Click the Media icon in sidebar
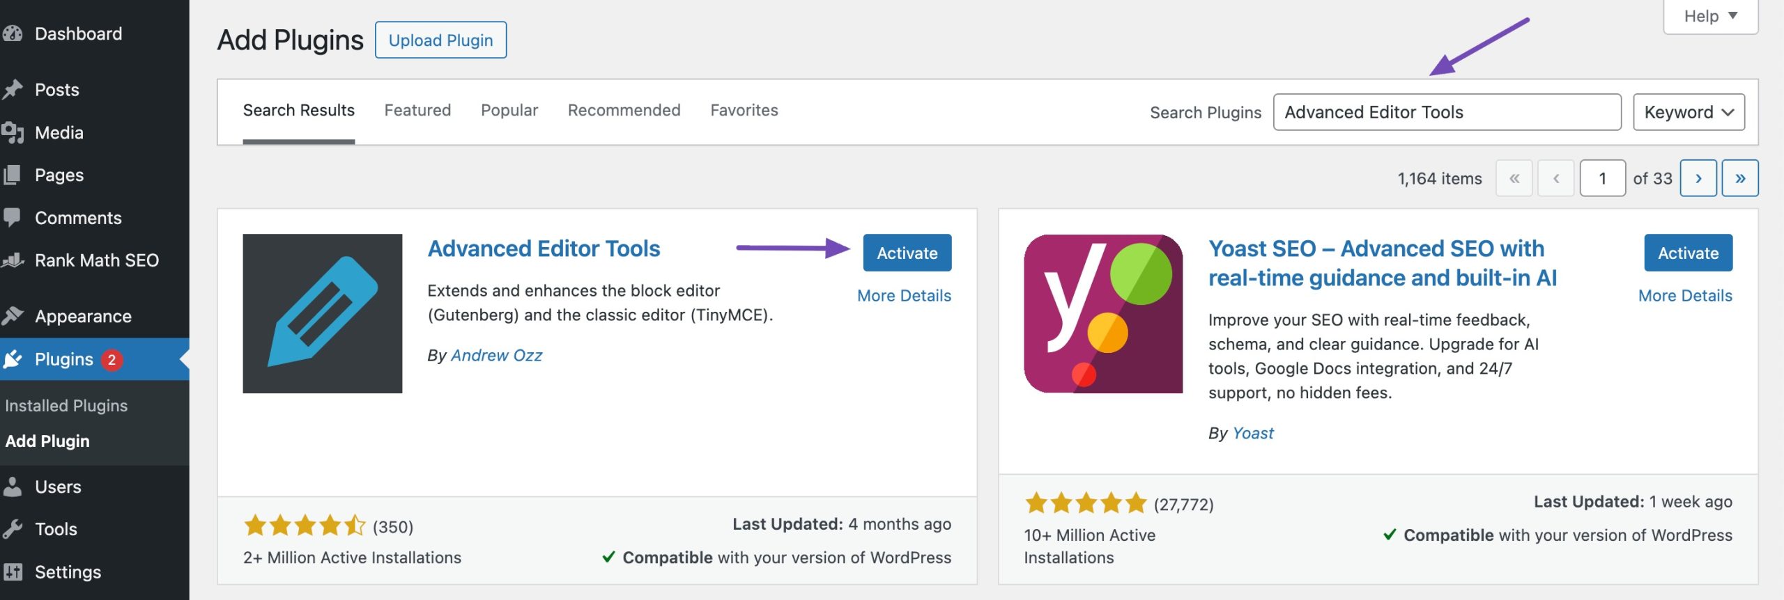Viewport: 1784px width, 600px height. (x=13, y=132)
